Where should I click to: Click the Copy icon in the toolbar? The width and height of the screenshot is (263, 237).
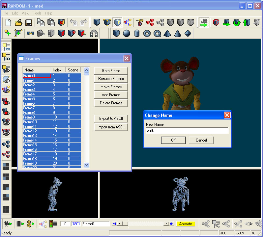pos(41,23)
